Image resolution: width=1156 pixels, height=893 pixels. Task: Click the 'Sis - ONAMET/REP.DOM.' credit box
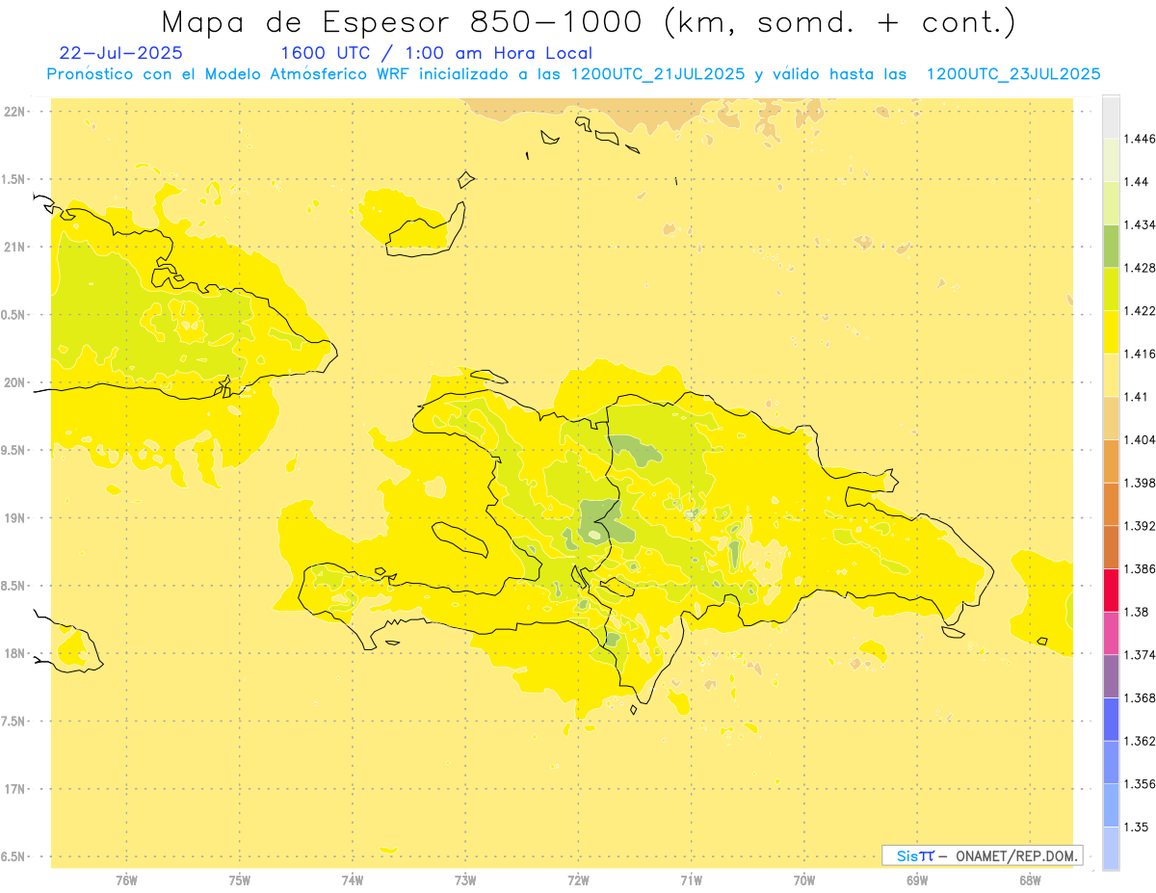(x=983, y=855)
